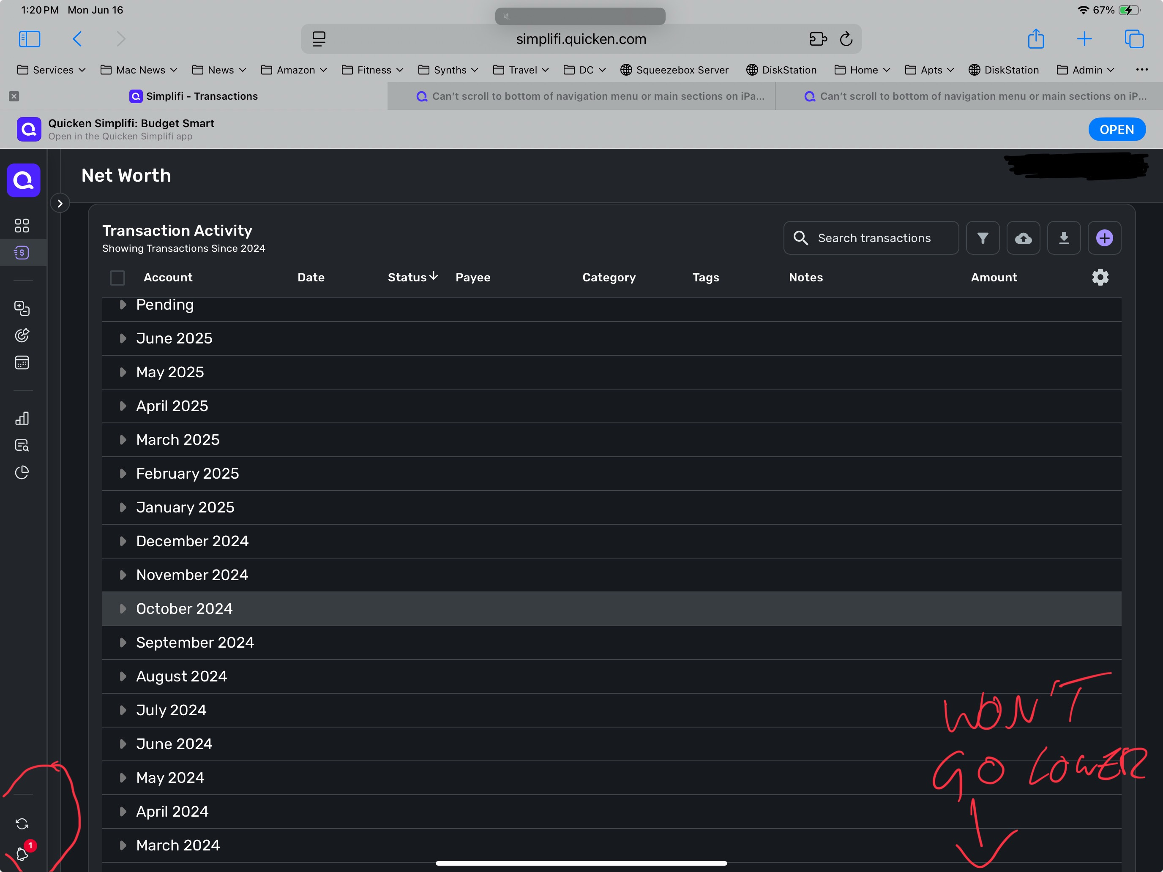Tap the OPEN app banner button
The image size is (1163, 872).
click(1116, 129)
